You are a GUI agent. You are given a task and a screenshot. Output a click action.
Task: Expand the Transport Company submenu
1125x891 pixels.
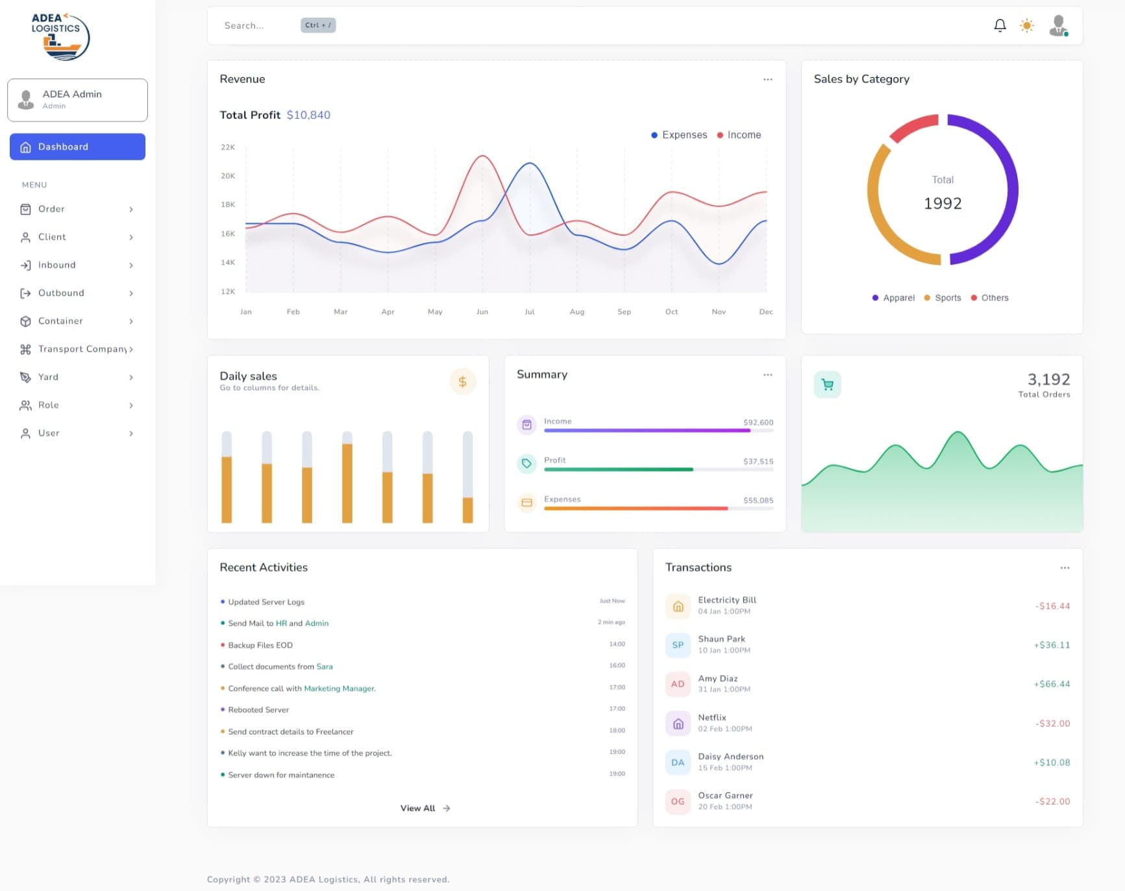click(x=77, y=349)
